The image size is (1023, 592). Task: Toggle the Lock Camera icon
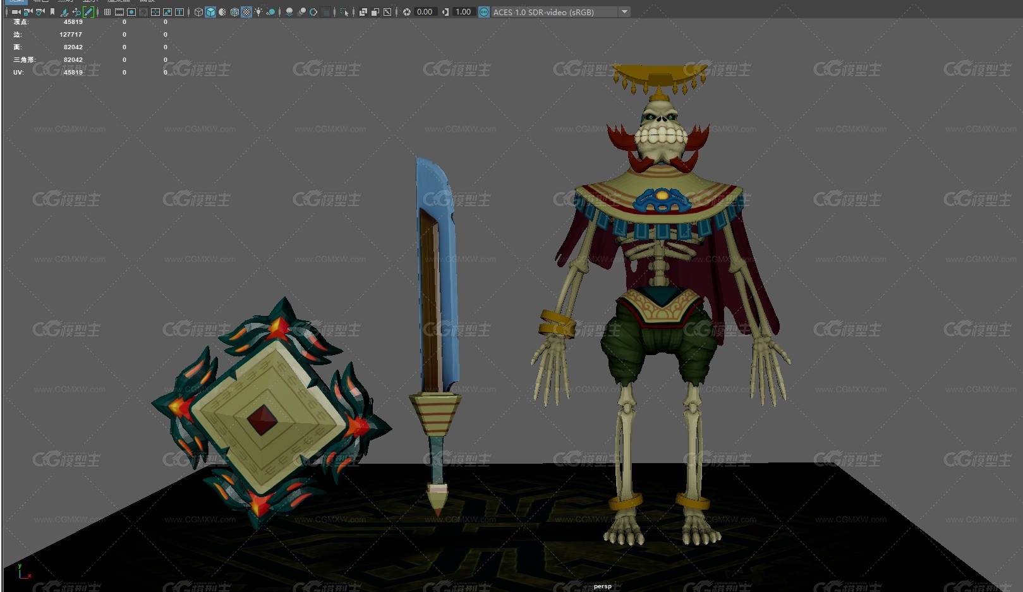(x=28, y=12)
